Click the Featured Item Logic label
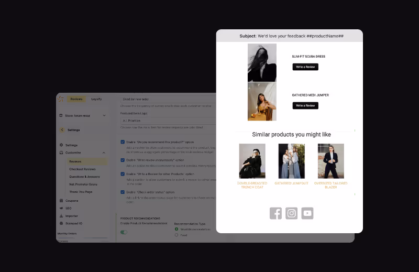Screen dimensions: 419x272 134,113
